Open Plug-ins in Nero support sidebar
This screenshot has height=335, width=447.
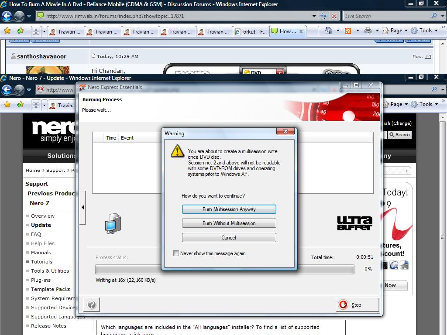tap(41, 280)
